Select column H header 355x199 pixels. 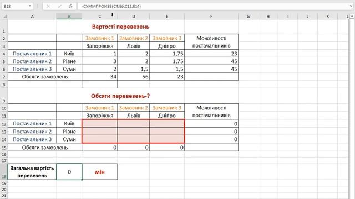pos(268,17)
